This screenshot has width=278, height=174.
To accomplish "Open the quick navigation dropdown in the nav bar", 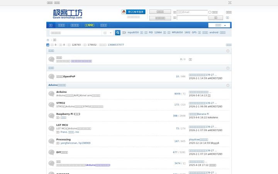I will (x=219, y=25).
